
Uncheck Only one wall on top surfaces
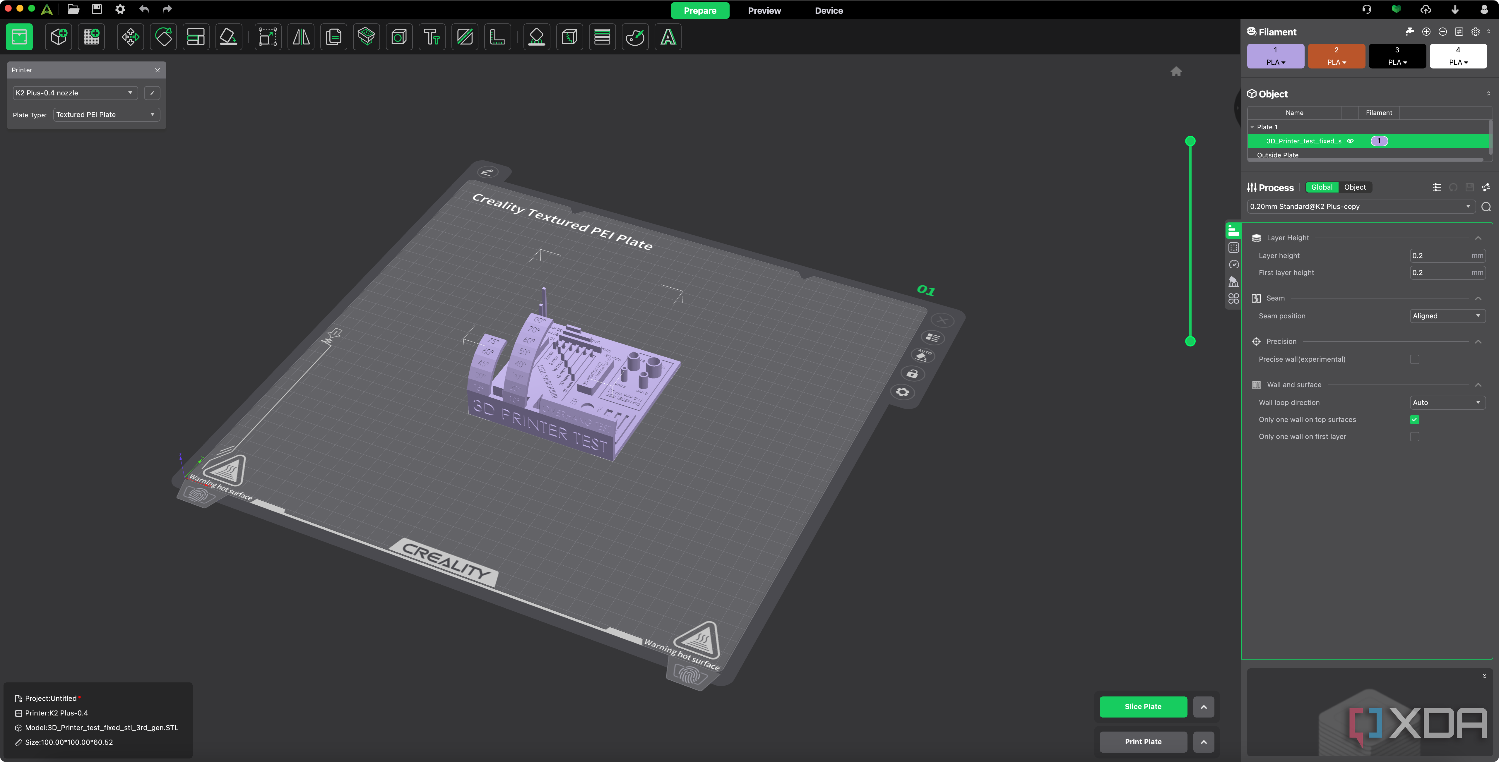click(1414, 420)
